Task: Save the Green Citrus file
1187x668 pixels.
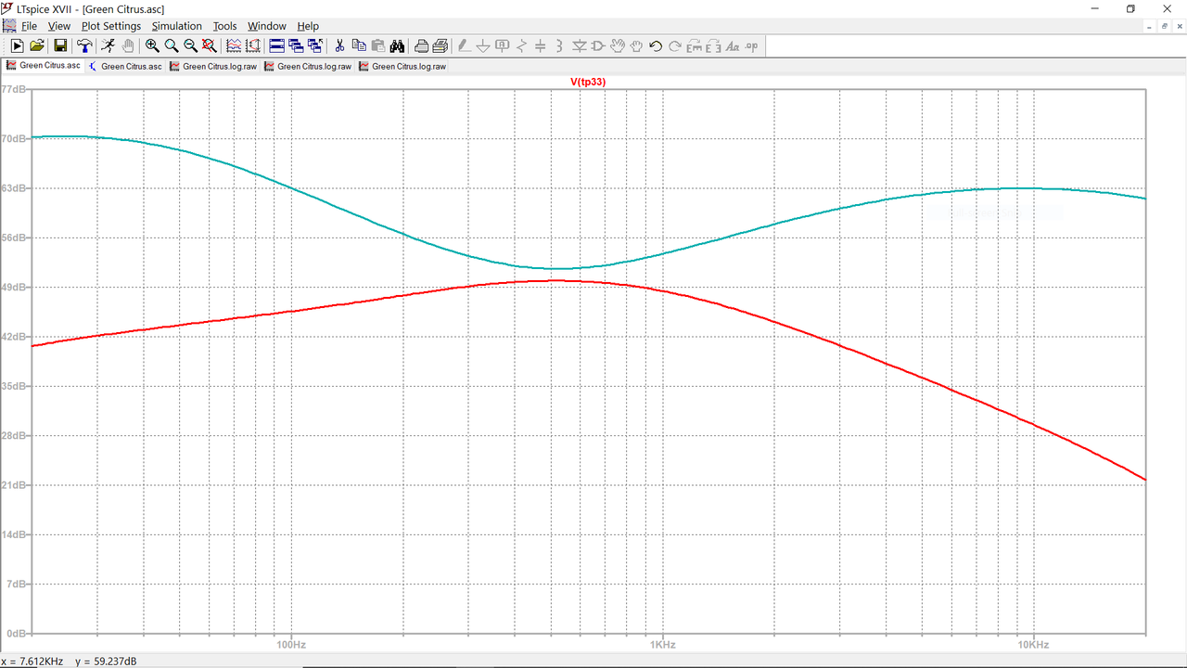Action: point(59,45)
